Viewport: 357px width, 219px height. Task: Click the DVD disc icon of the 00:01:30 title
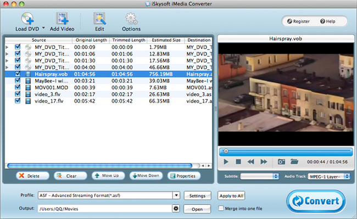pyautogui.click(x=28, y=60)
